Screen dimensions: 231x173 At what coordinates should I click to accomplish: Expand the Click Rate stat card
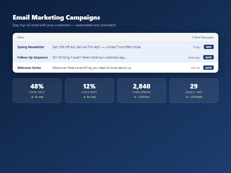pos(90,90)
